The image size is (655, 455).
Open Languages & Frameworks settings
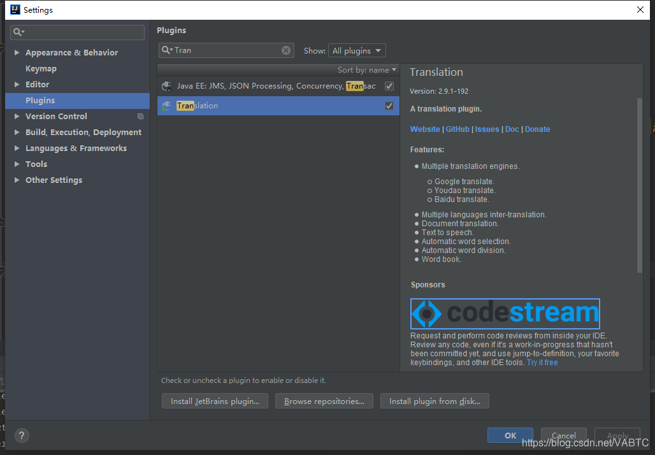[76, 148]
